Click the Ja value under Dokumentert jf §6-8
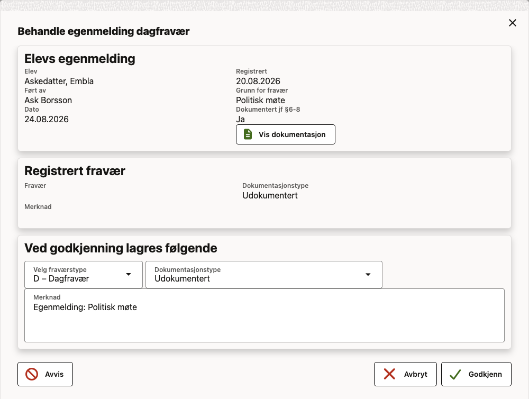 point(241,119)
